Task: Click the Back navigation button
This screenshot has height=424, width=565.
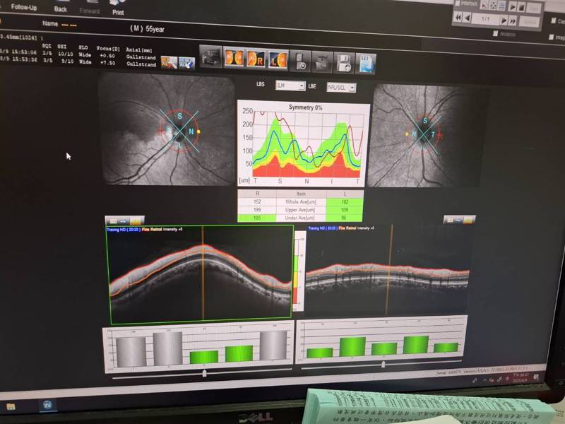Action: point(61,8)
